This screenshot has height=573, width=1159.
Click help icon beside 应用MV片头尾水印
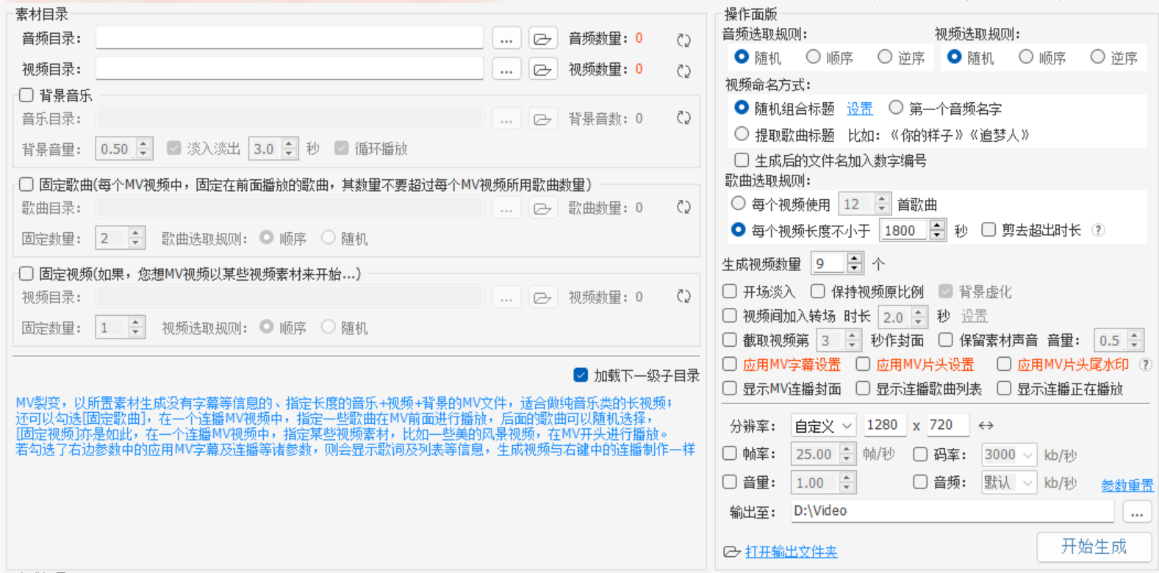[1145, 364]
